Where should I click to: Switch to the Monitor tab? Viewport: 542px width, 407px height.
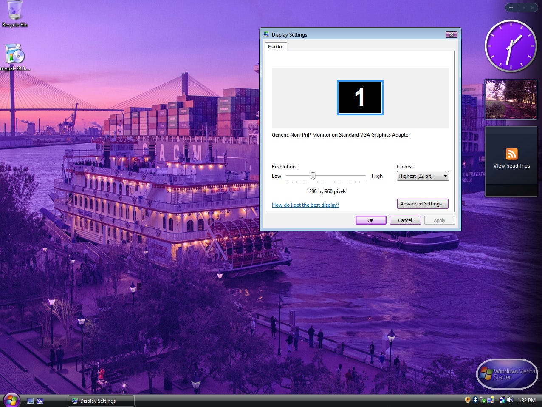[275, 46]
